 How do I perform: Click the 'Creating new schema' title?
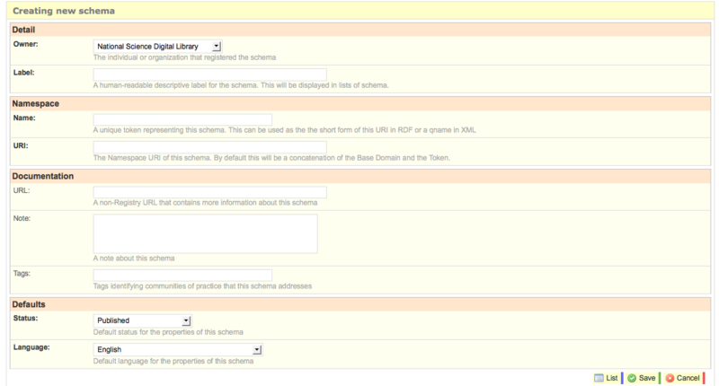point(64,11)
